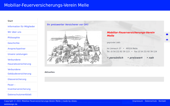Click the red Mobiliar-Feuerversicherungs-Verein Melle heading

pyautogui.click(x=131, y=34)
